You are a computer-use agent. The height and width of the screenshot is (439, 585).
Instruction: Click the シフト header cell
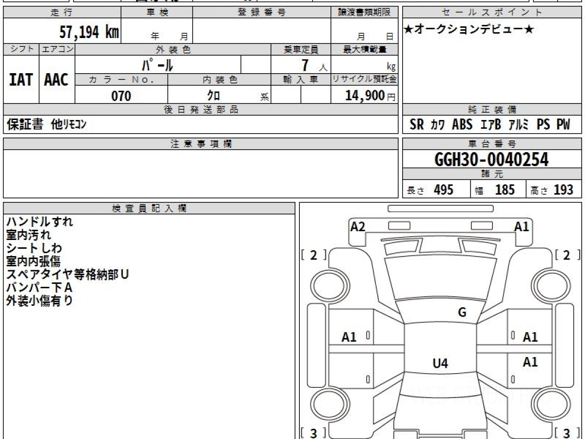click(x=21, y=49)
